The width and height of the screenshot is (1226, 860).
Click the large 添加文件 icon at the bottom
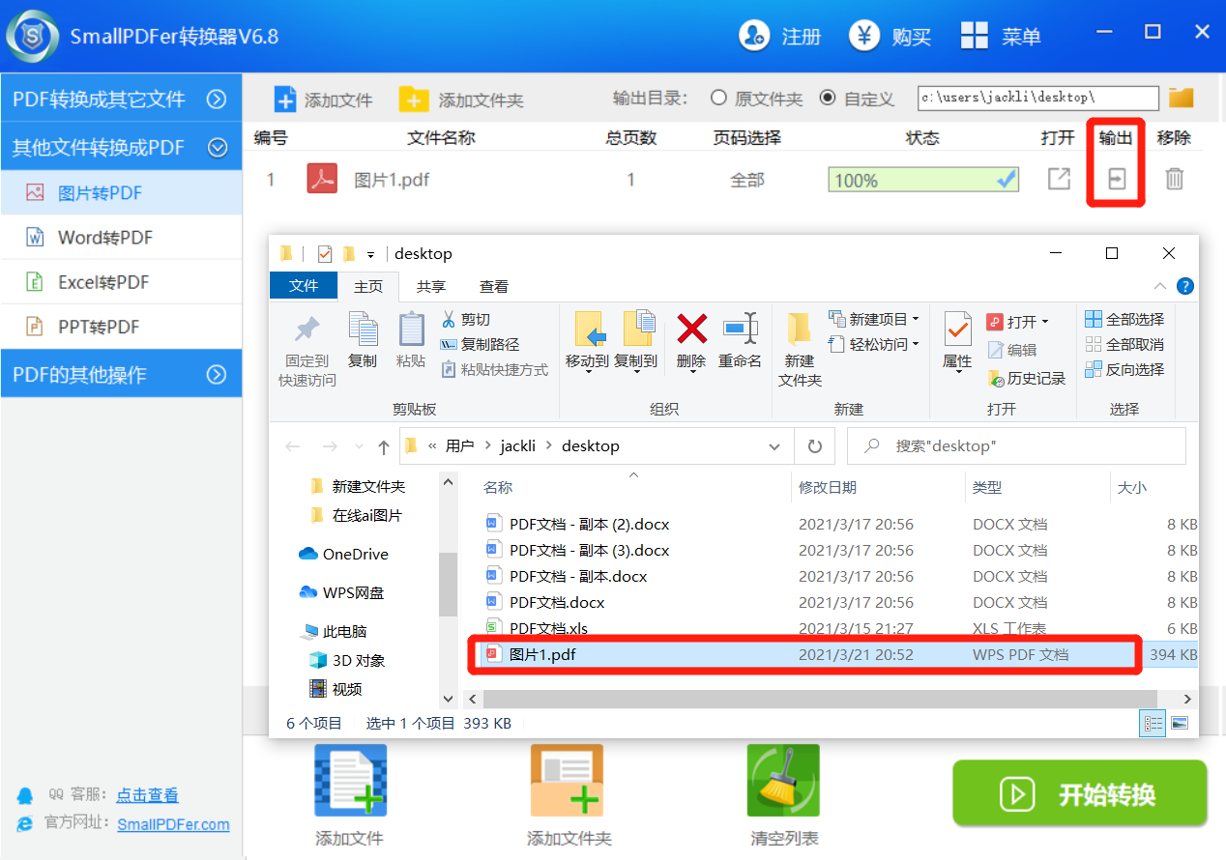tap(350, 780)
